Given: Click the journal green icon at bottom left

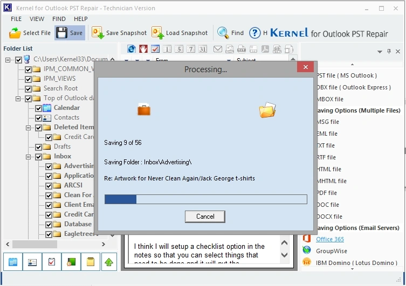Looking at the screenshot, I should (71, 262).
